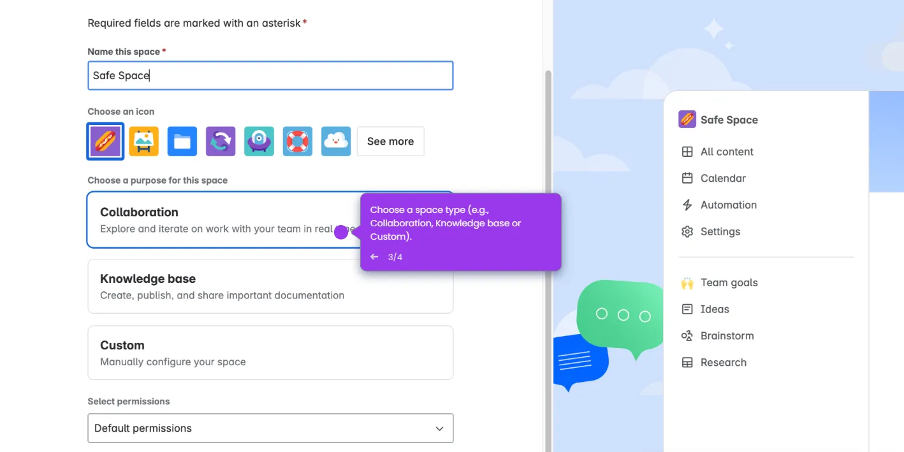Open the Ideas page
This screenshot has width=904, height=452.
[x=715, y=309]
